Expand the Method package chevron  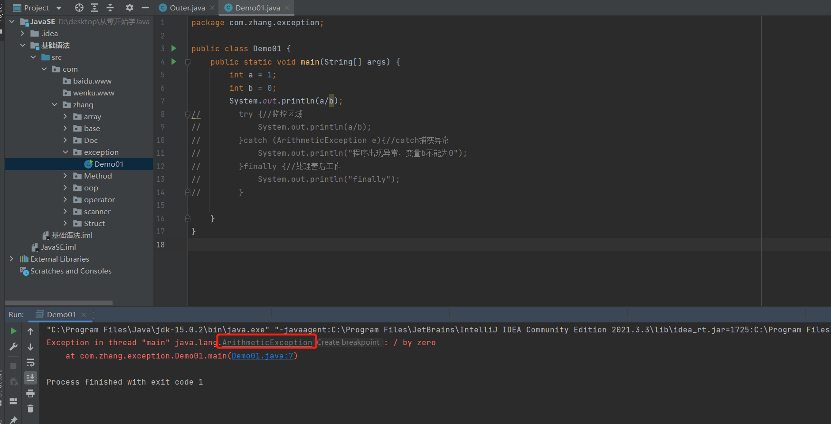point(65,176)
